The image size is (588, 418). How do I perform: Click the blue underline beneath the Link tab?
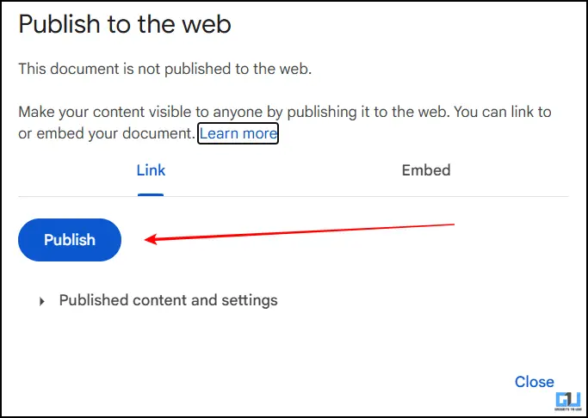click(x=151, y=194)
